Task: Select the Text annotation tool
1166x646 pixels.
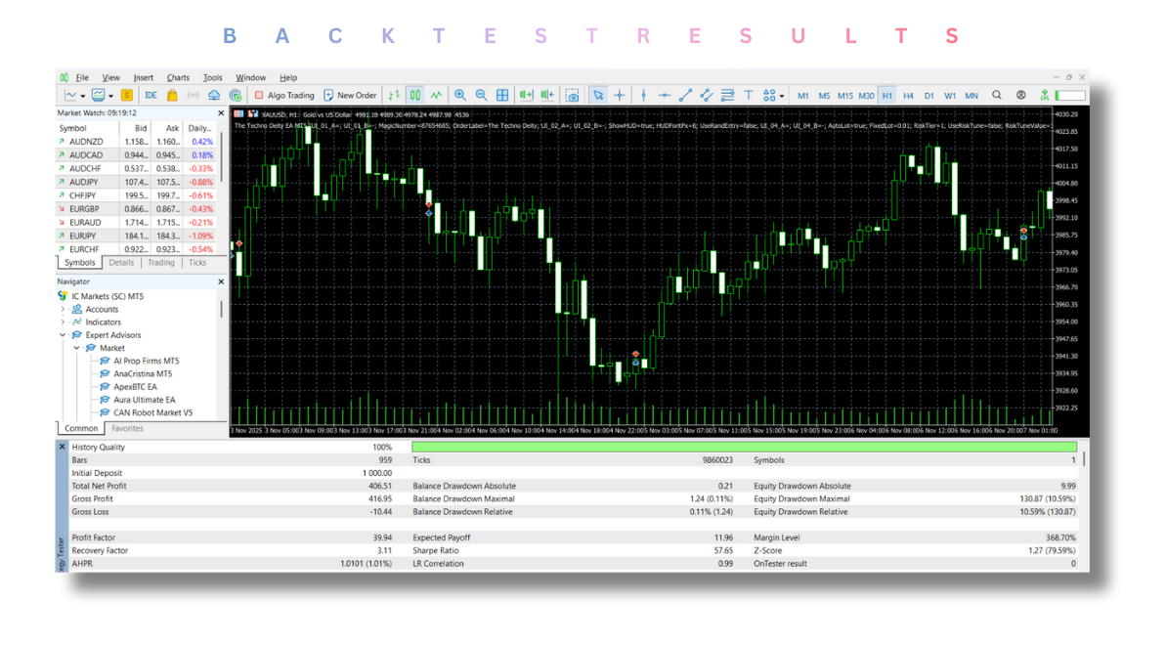Action: click(748, 95)
